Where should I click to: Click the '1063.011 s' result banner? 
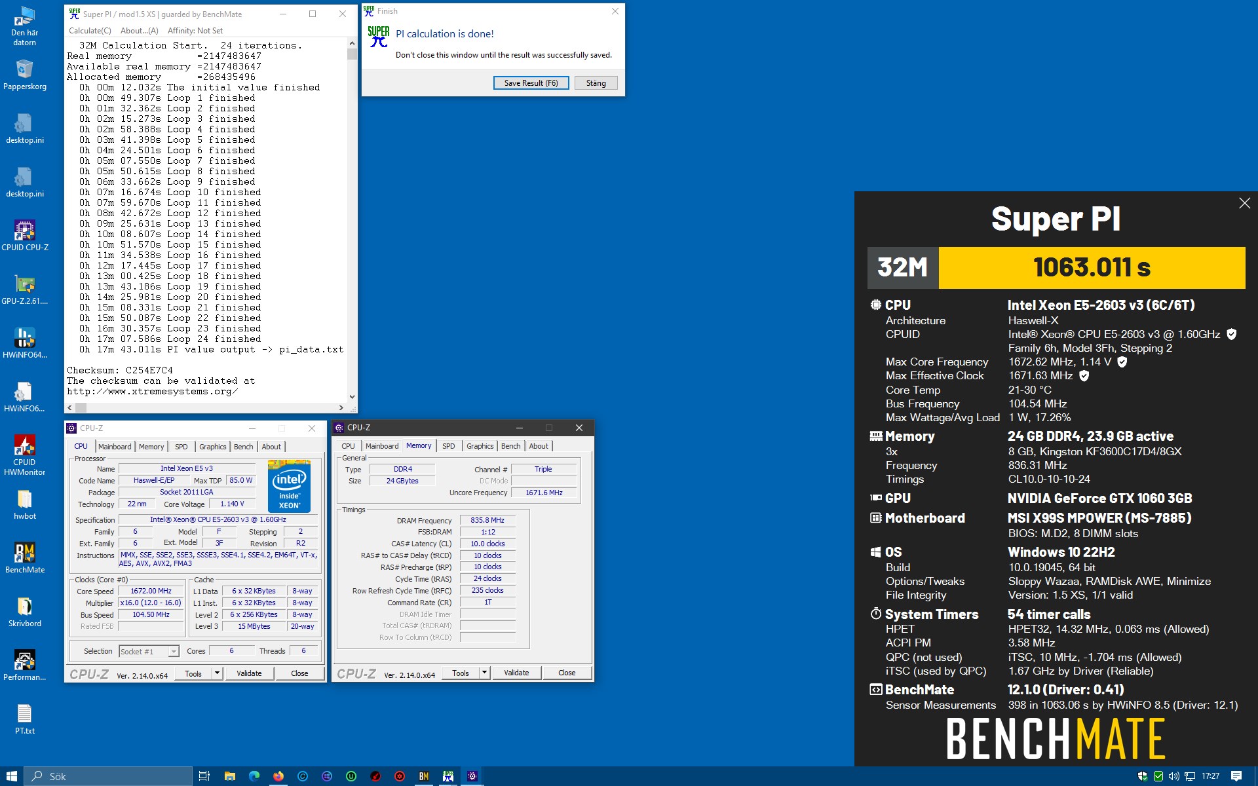click(x=1092, y=267)
